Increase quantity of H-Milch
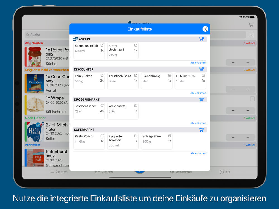The width and height of the screenshot is (279, 209). 248,137
